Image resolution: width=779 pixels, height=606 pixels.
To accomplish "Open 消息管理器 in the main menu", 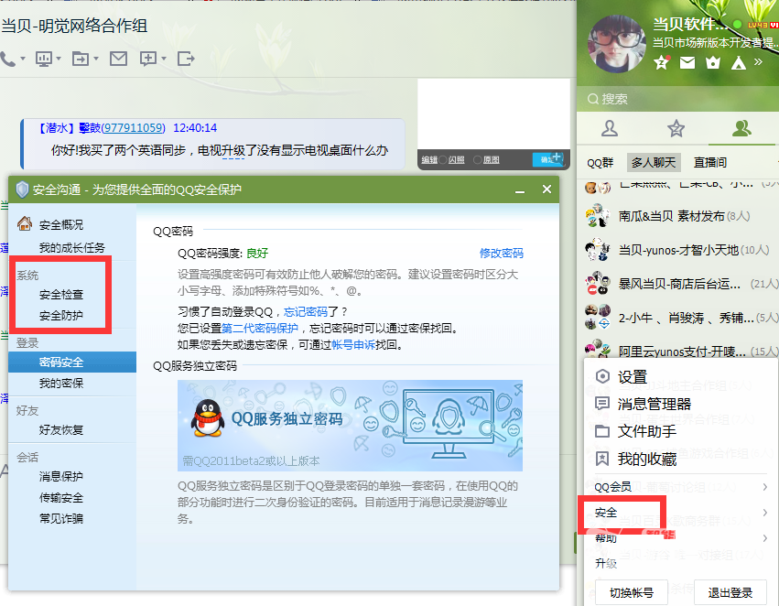I will [681, 404].
